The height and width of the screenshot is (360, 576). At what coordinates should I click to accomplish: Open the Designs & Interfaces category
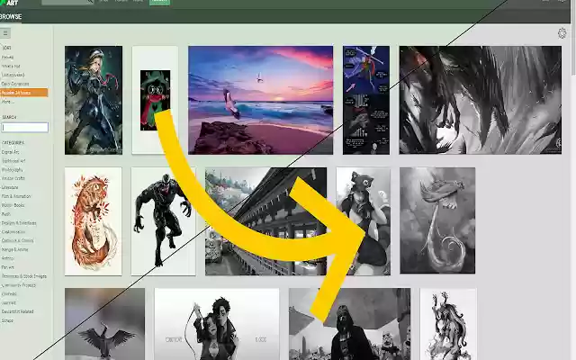19,223
